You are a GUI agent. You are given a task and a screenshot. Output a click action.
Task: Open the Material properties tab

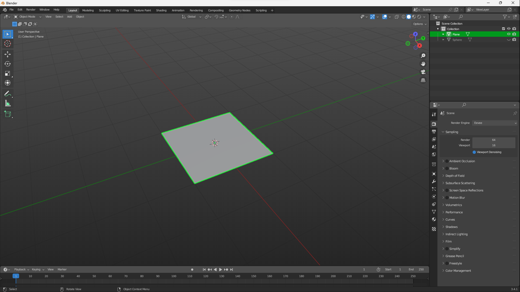click(434, 219)
